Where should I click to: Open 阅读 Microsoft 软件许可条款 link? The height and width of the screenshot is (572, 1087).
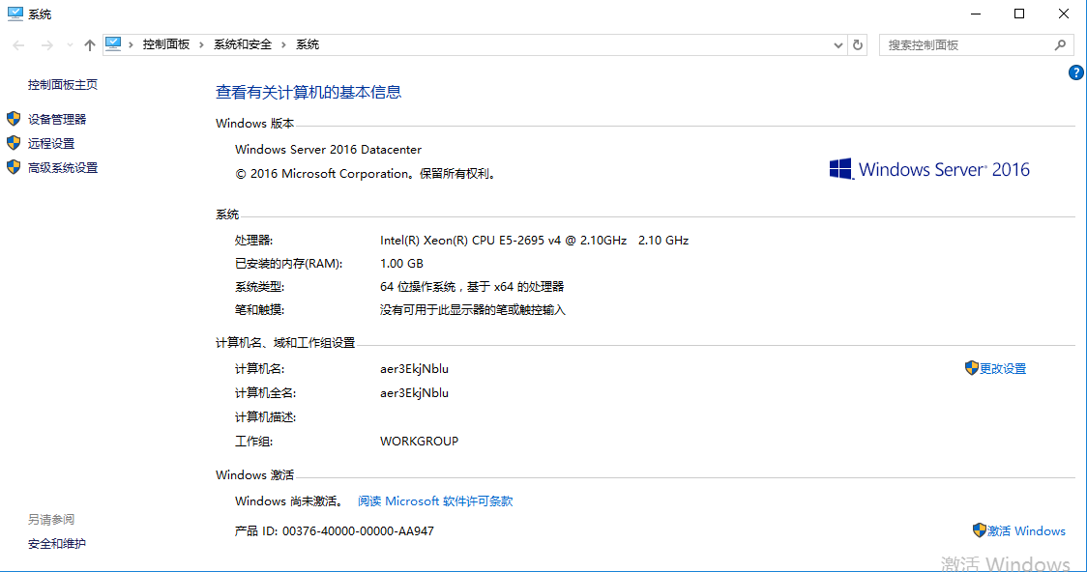pyautogui.click(x=435, y=501)
